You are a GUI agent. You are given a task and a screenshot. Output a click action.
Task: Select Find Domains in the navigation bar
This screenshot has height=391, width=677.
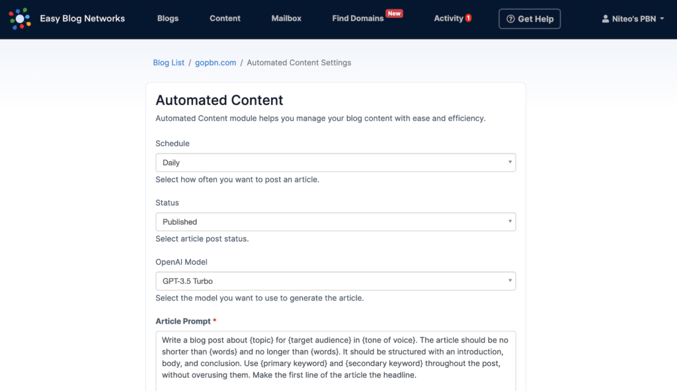357,18
